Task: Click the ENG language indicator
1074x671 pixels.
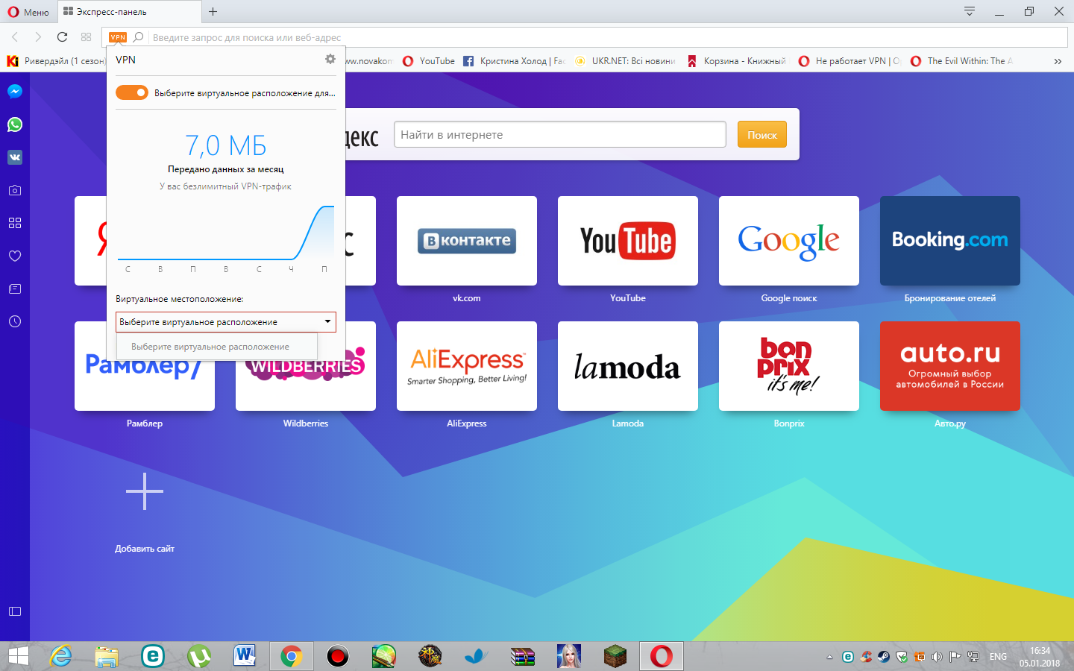Action: (998, 657)
